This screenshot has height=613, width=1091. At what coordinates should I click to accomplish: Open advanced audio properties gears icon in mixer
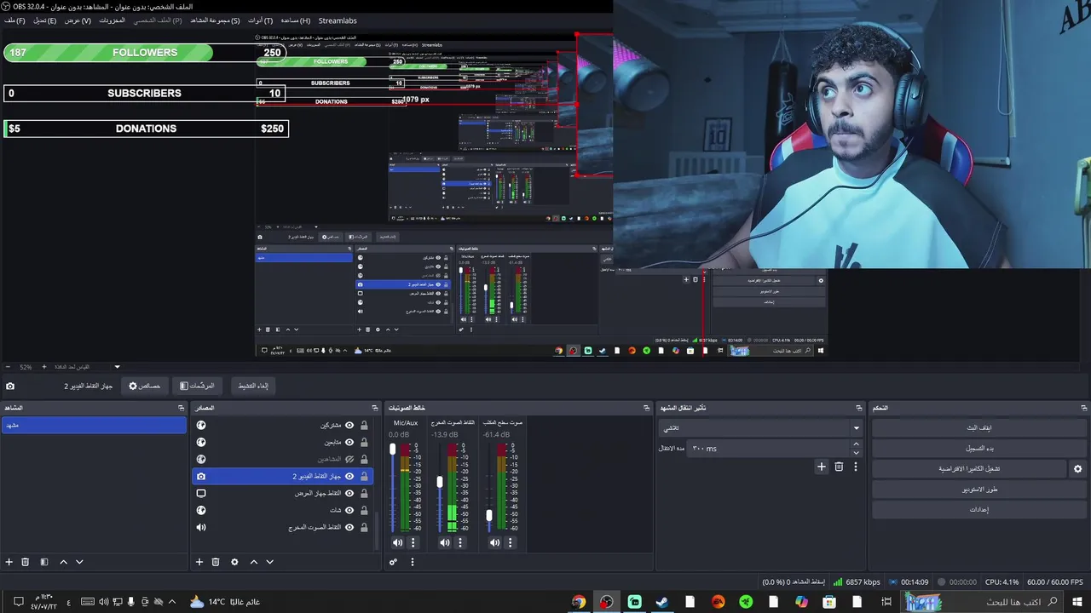[x=393, y=562]
